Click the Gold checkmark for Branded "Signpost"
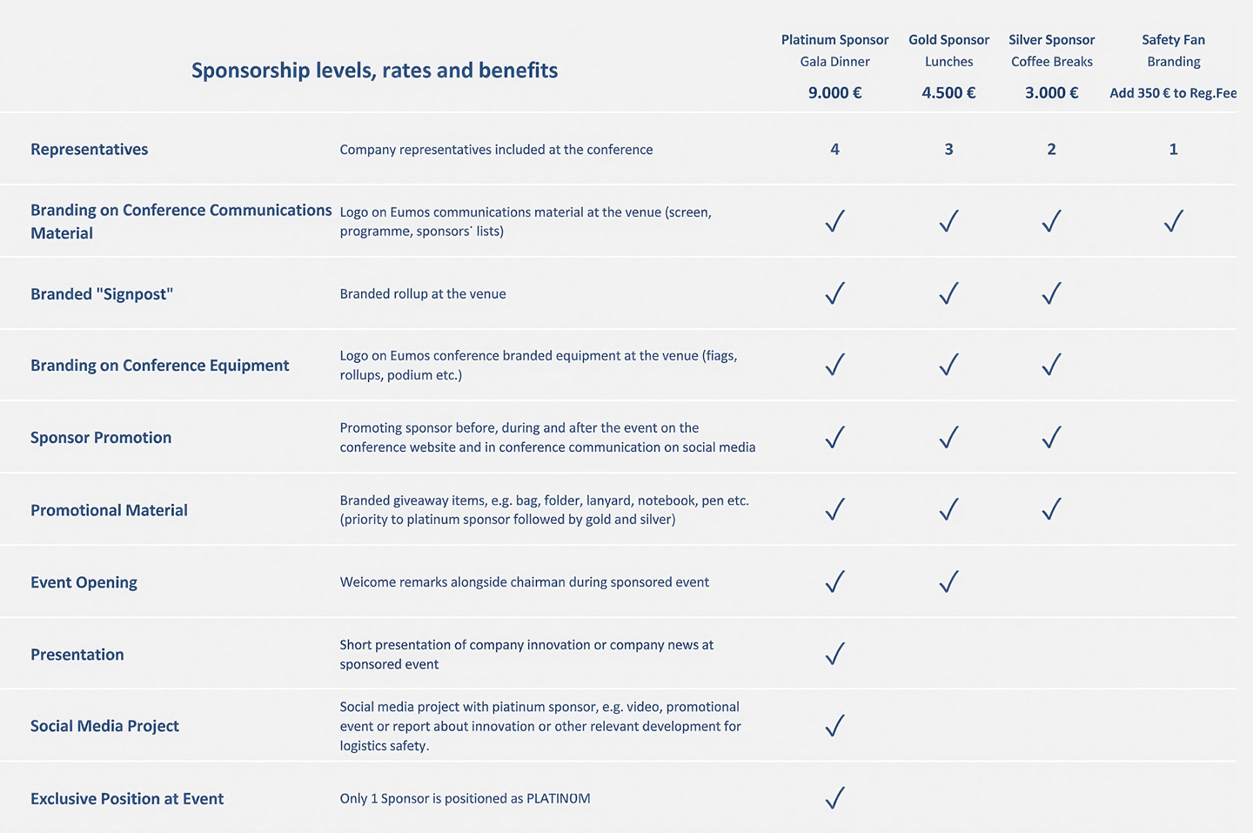 [948, 293]
